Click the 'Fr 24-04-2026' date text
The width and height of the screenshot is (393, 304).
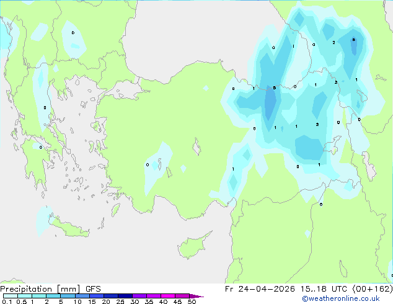(x=260, y=289)
